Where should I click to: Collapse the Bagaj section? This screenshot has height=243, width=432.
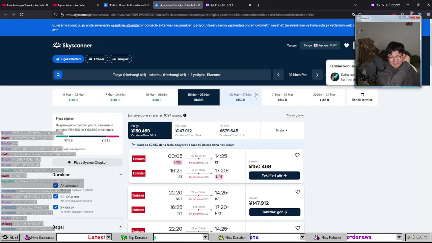[x=120, y=227]
